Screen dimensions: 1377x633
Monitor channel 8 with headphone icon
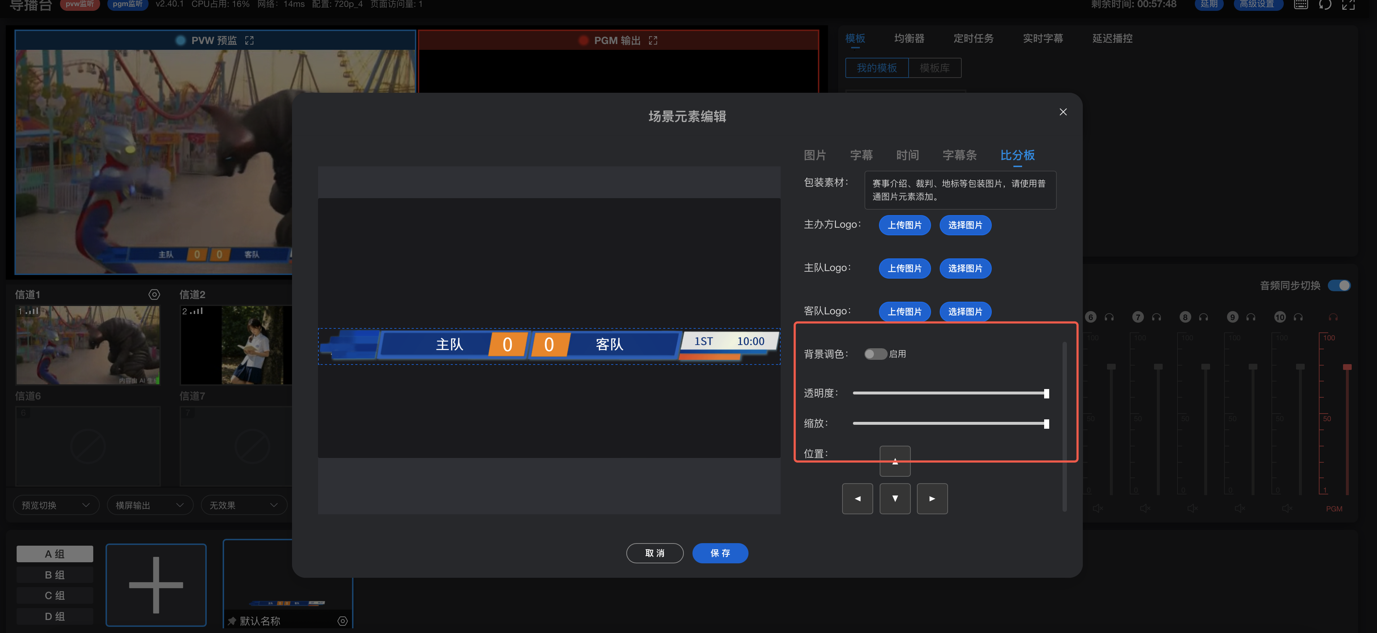pos(1203,317)
